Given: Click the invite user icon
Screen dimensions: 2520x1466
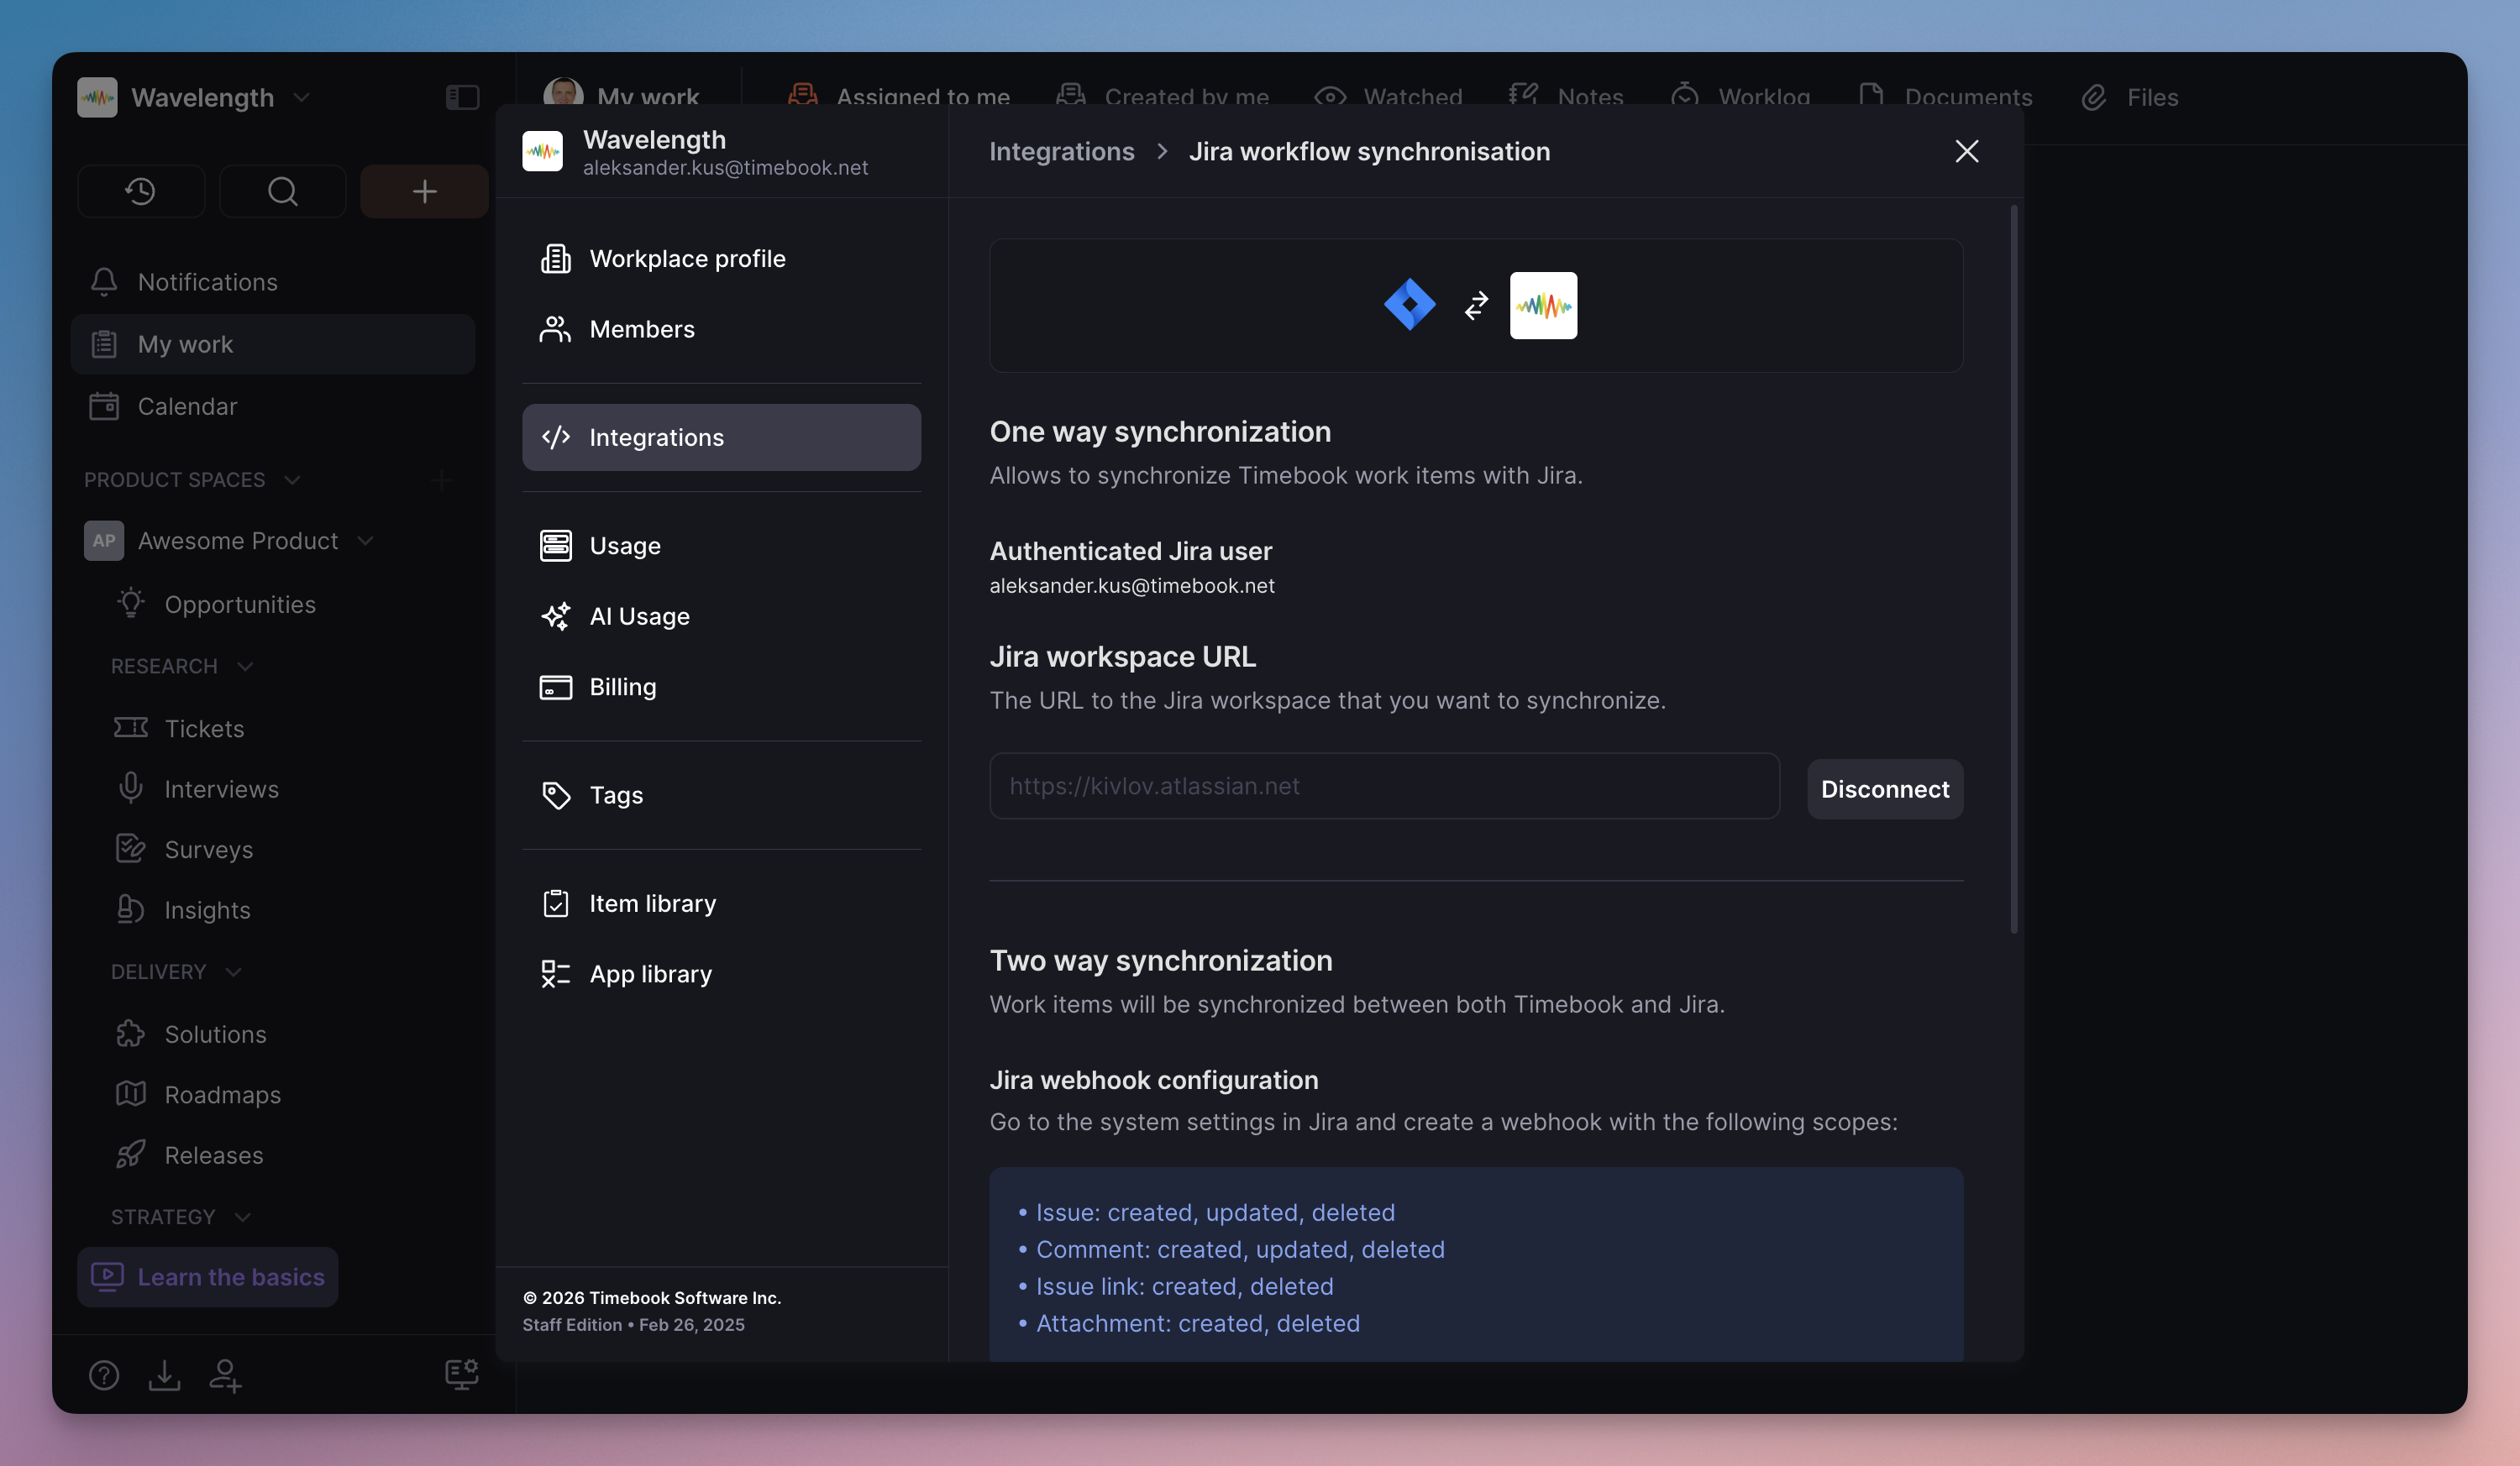Looking at the screenshot, I should click(x=225, y=1375).
